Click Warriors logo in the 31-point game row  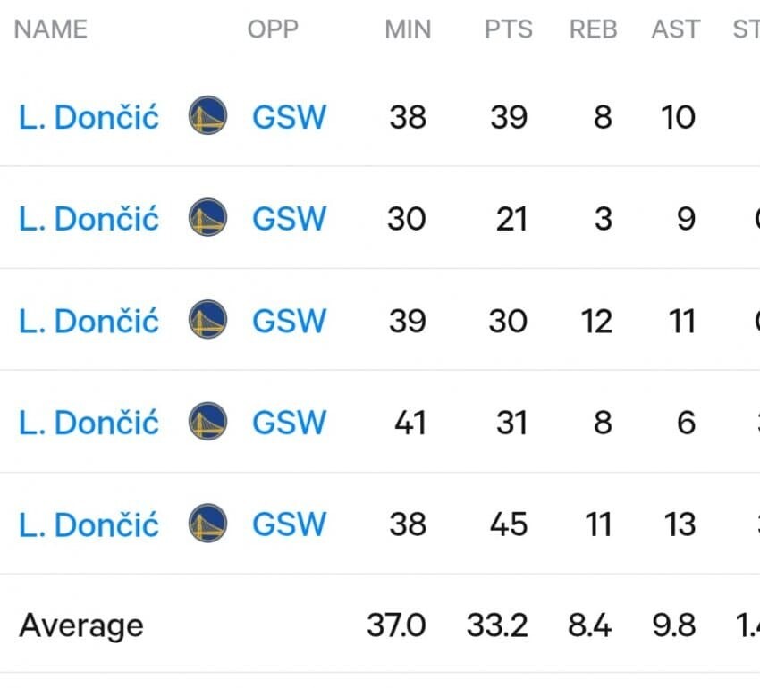208,422
